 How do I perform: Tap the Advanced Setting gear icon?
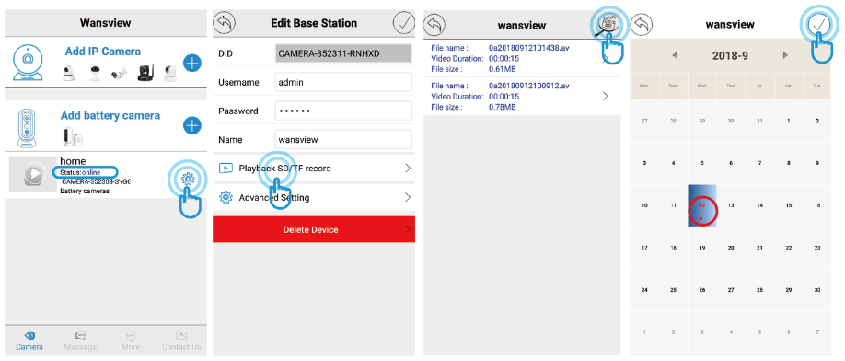[x=226, y=197]
